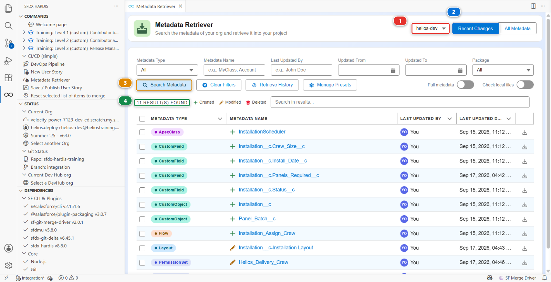Open the Explorer view in activity bar

[9, 9]
